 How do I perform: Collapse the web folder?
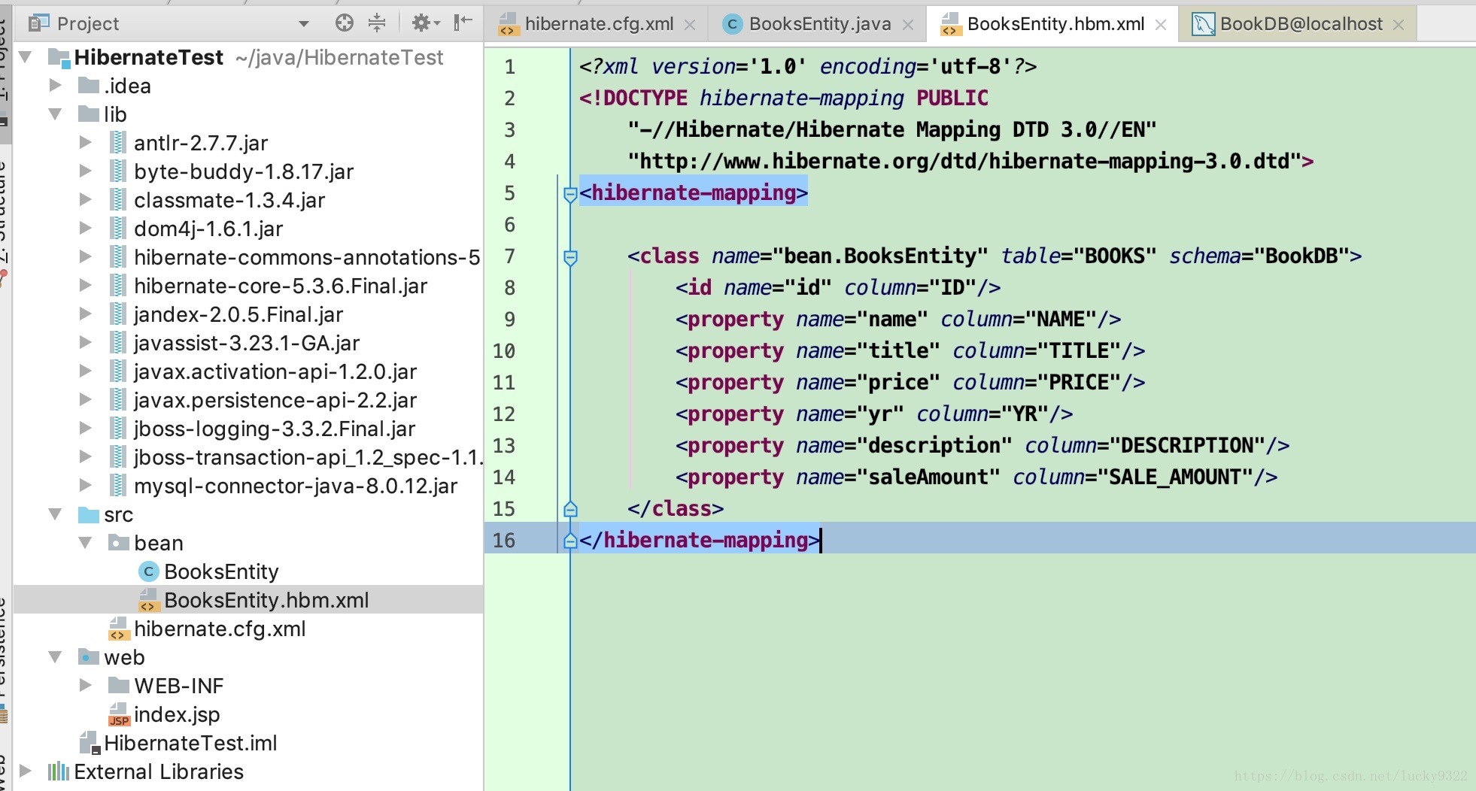coord(55,657)
